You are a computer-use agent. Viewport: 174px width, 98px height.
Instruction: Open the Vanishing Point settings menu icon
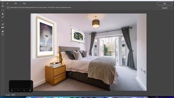click(x=7, y=4)
